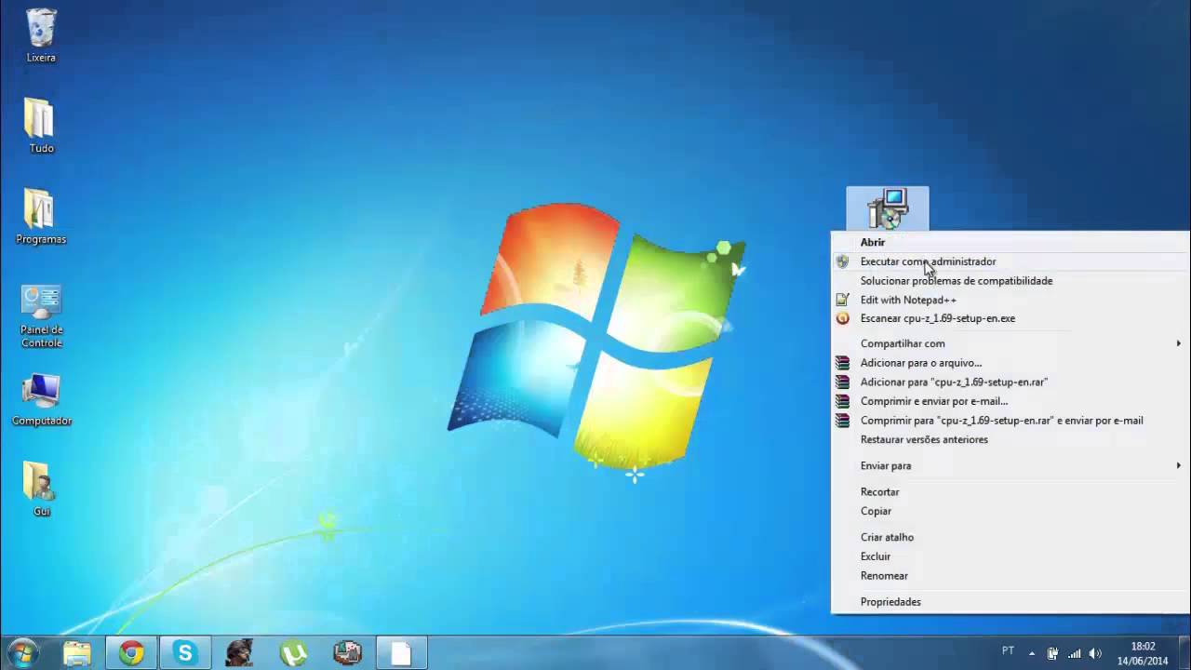Click the antivirus scan icon in the menu
The height and width of the screenshot is (670, 1191).
pyautogui.click(x=842, y=318)
